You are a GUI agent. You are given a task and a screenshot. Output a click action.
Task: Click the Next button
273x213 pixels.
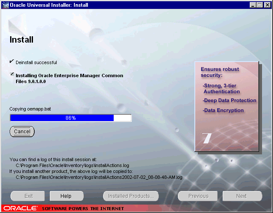tap(242, 196)
